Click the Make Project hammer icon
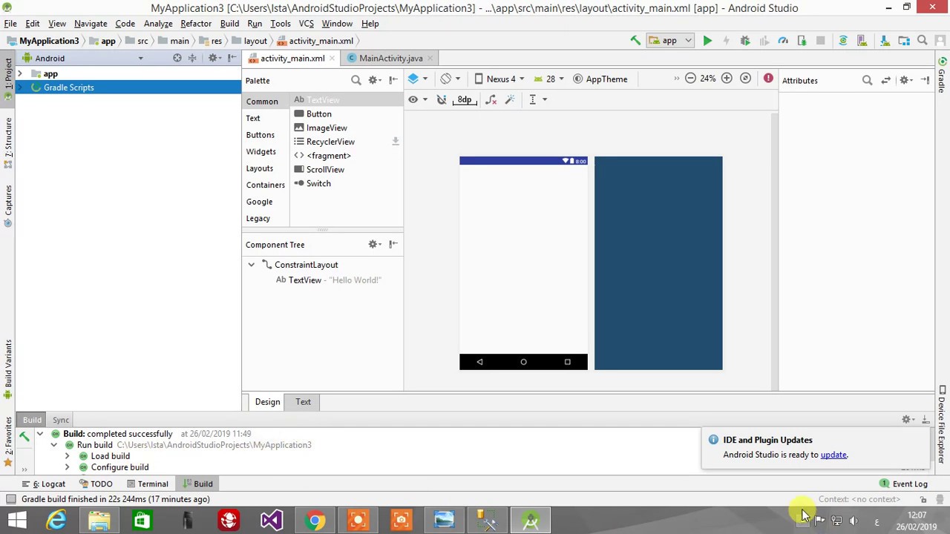950x534 pixels. [x=635, y=41]
